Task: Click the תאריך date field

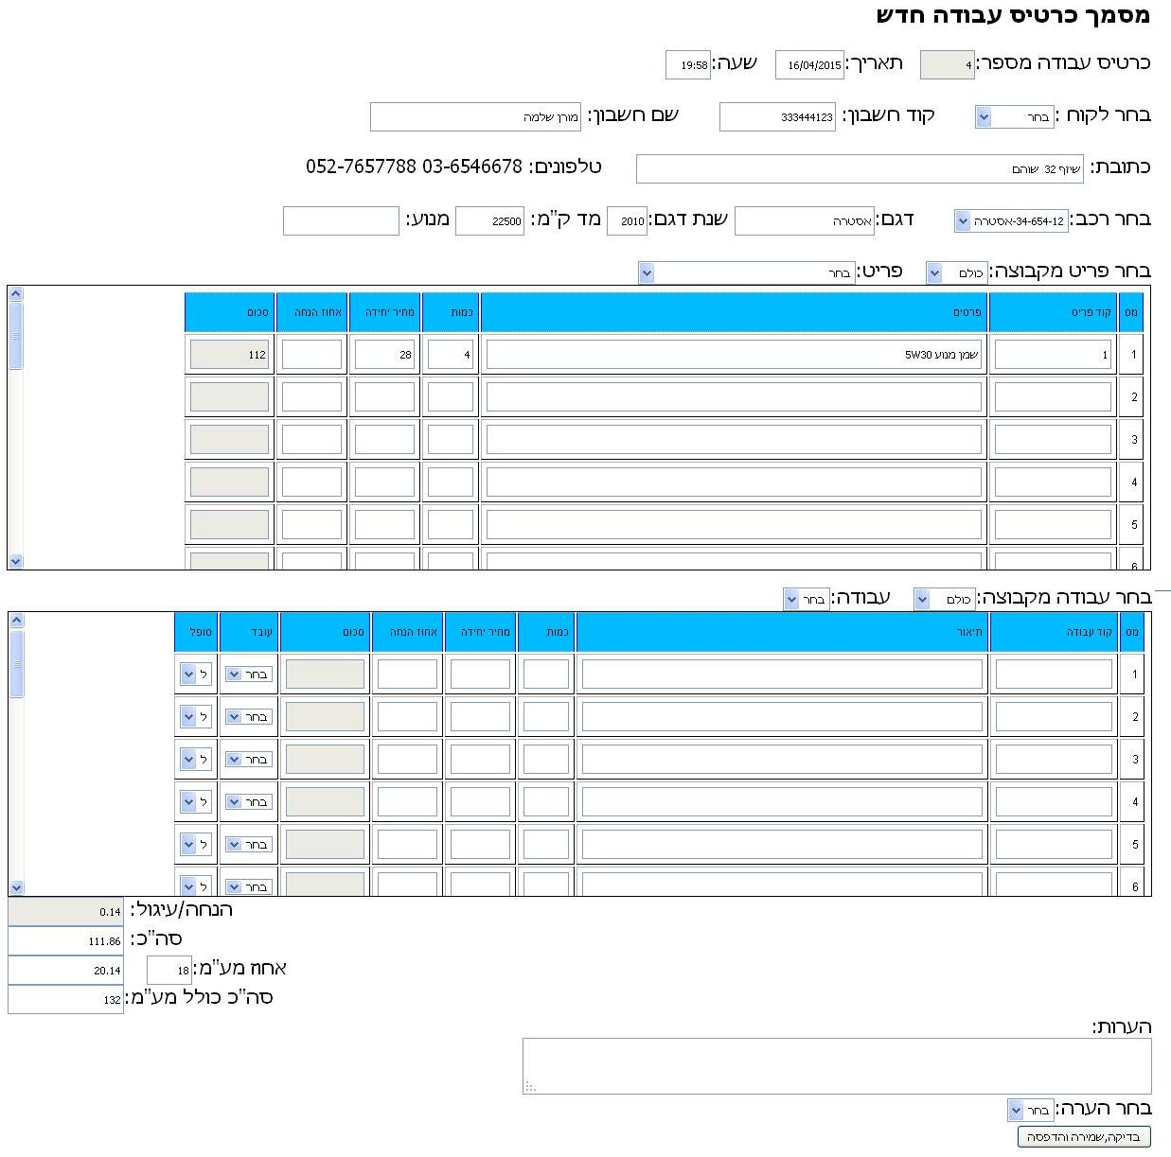Action: 809,65
